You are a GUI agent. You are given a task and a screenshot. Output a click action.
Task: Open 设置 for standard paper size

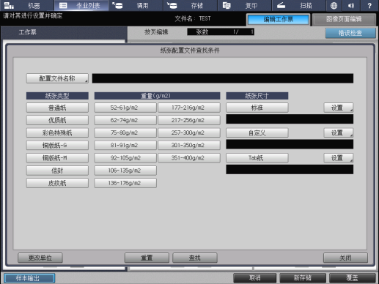[x=339, y=108]
